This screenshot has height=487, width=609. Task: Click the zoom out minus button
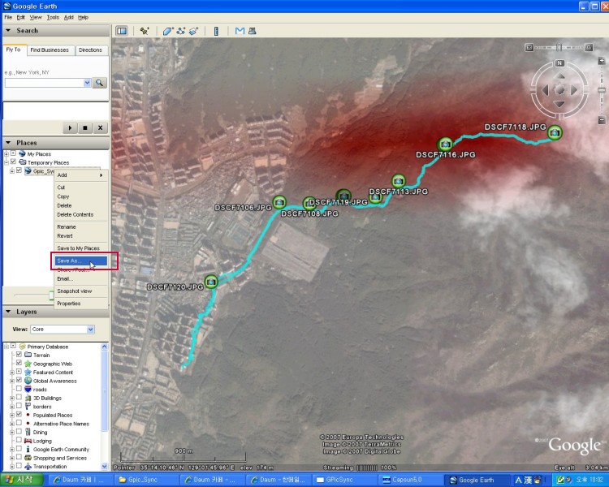[x=601, y=120]
